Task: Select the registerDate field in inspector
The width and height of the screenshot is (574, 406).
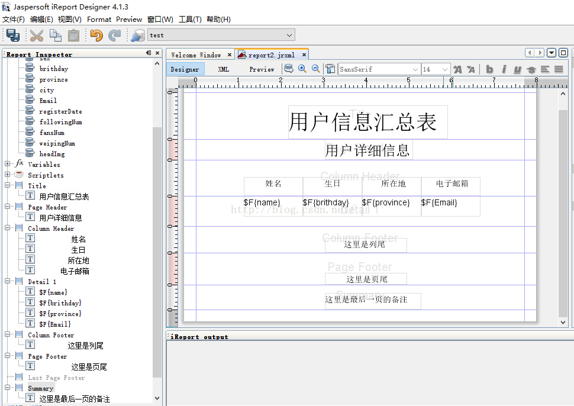Action: [x=60, y=111]
